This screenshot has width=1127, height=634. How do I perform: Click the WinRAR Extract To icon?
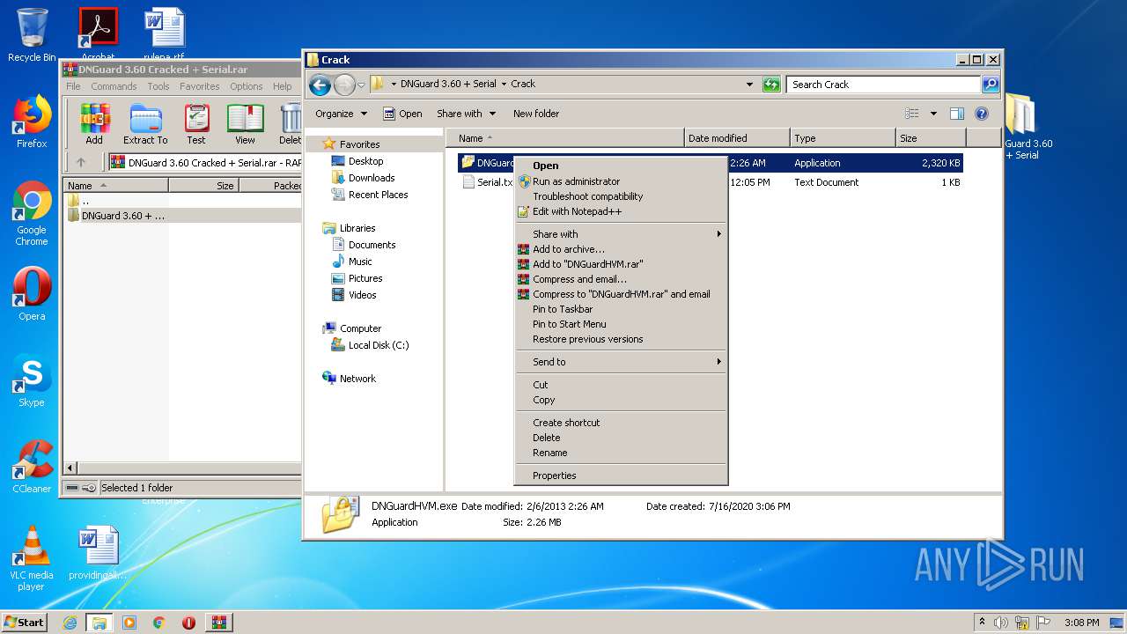click(x=145, y=123)
